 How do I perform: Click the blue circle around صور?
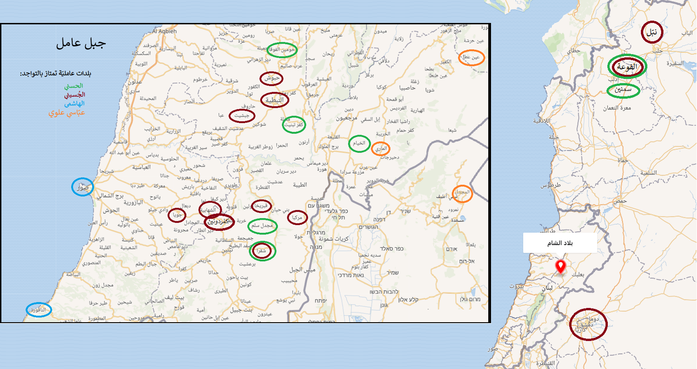[x=83, y=187]
